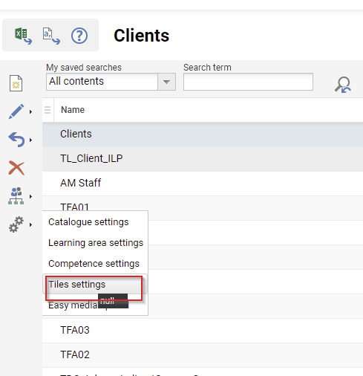The height and width of the screenshot is (376, 363).
Task: Click the gears settings icon
Action: pyautogui.click(x=16, y=224)
